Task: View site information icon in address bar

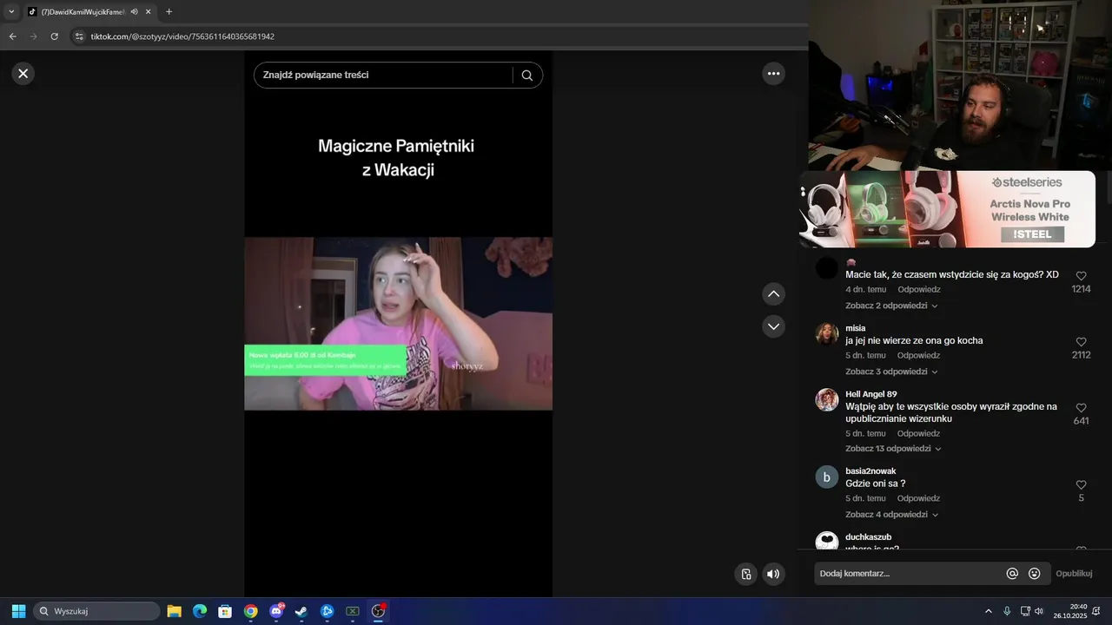Action: point(79,36)
